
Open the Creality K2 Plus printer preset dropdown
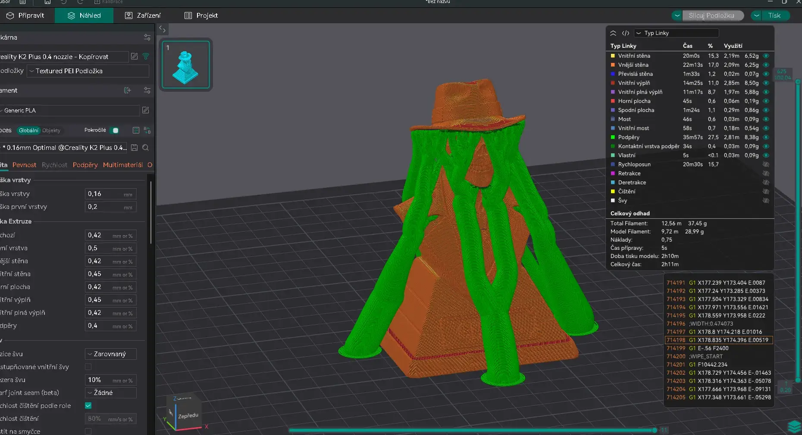64,56
